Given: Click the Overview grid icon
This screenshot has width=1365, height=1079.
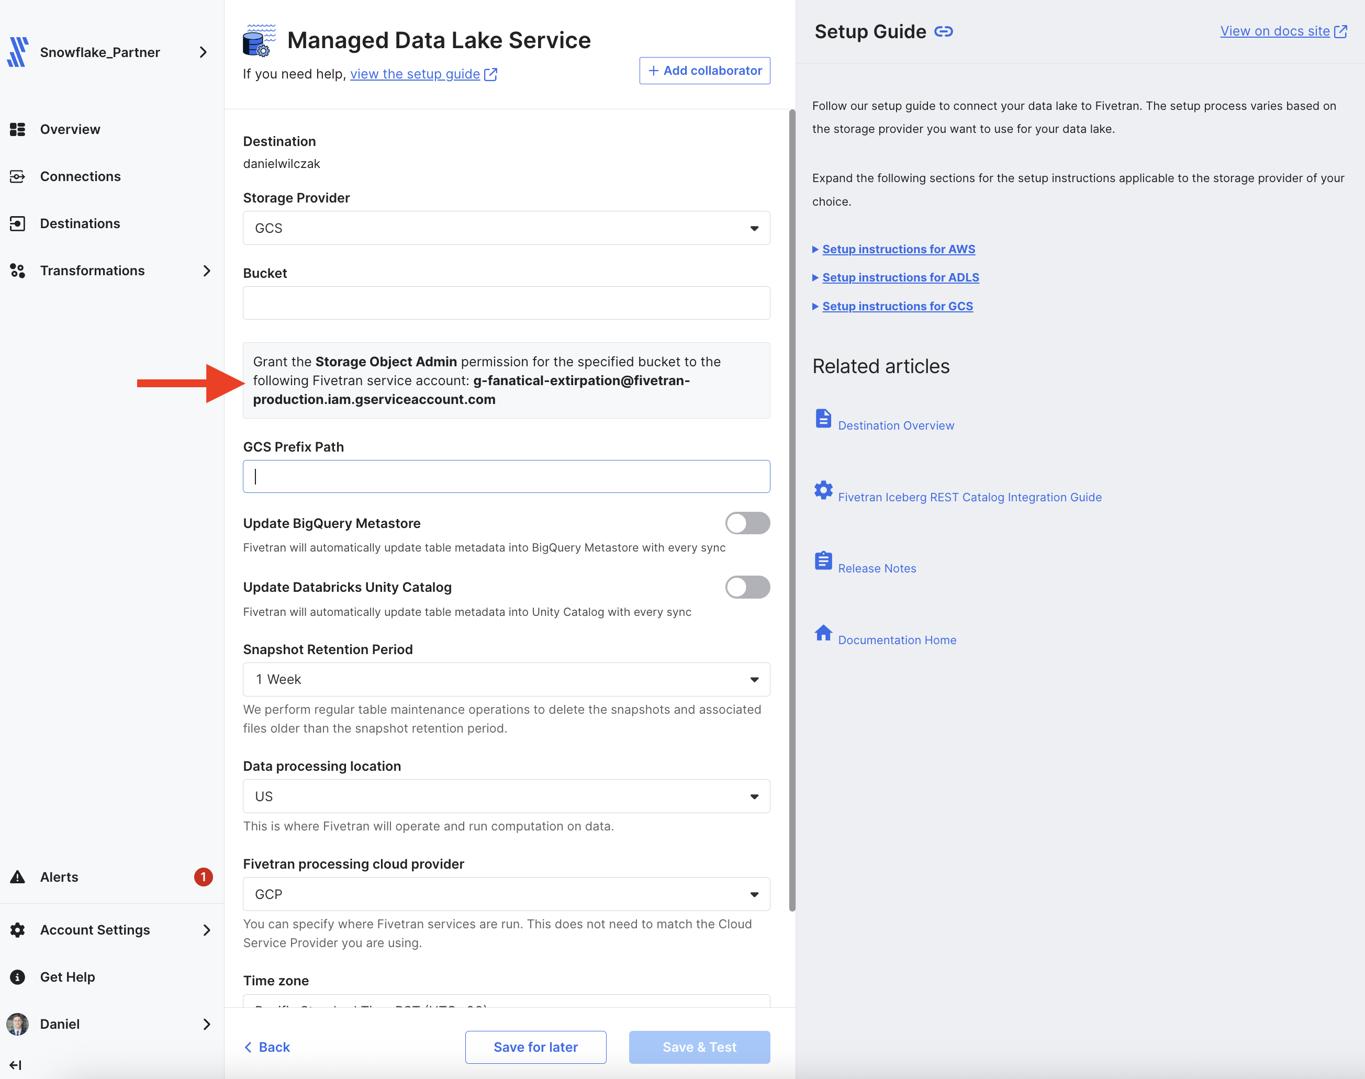Looking at the screenshot, I should (x=18, y=129).
